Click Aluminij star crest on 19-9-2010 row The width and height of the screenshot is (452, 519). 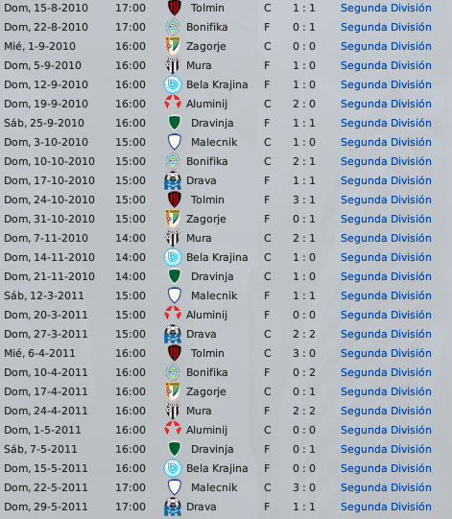(x=173, y=104)
